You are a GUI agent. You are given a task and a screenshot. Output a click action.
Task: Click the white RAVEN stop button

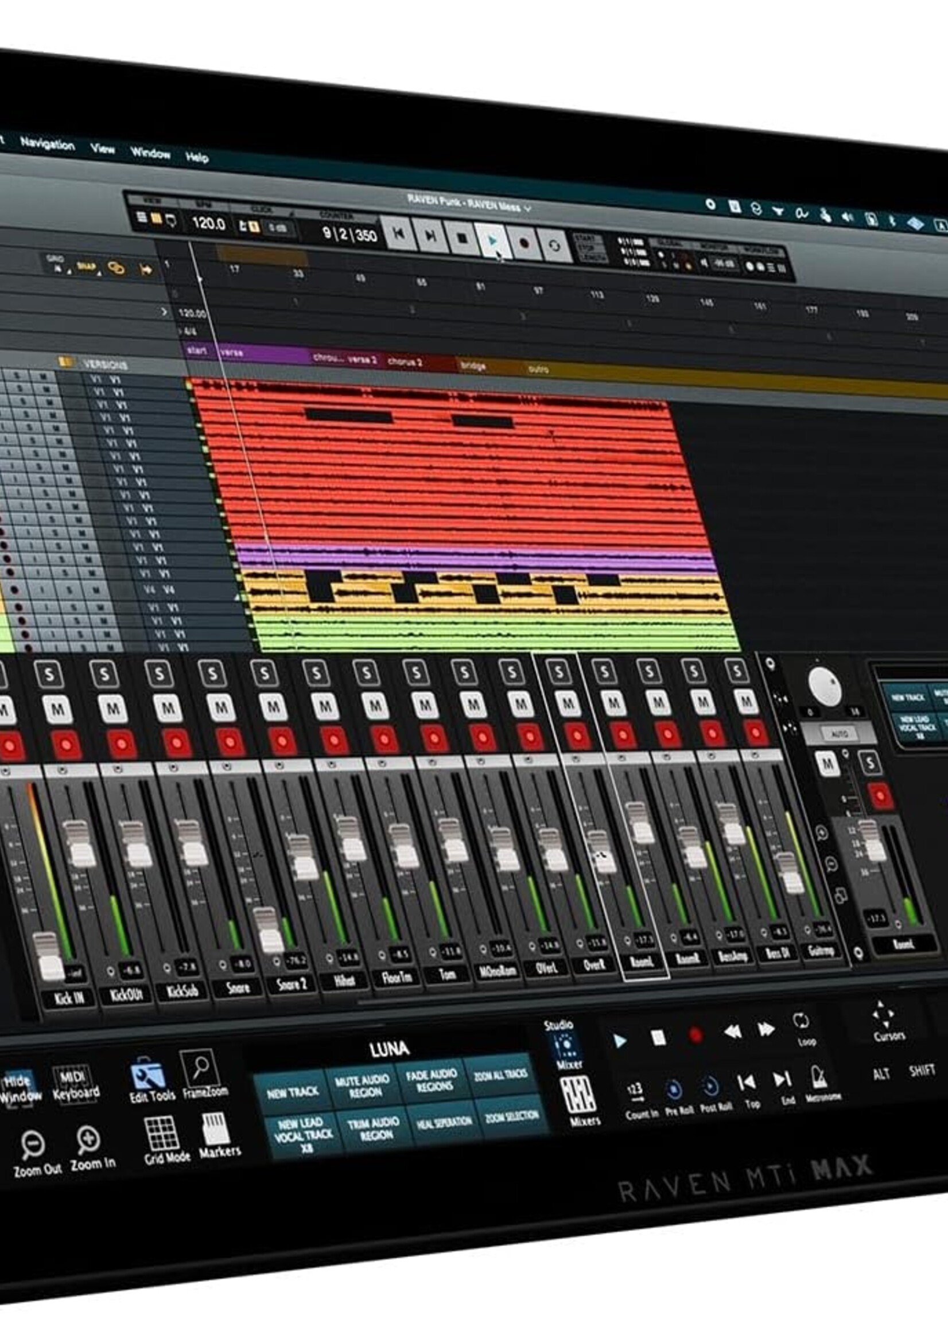[658, 1037]
